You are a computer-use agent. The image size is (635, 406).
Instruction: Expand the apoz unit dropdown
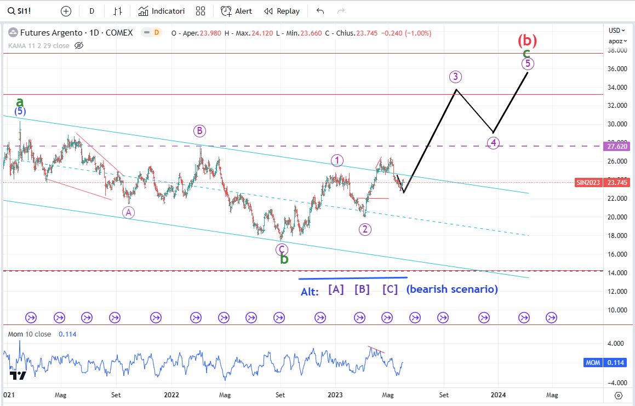[x=616, y=41]
